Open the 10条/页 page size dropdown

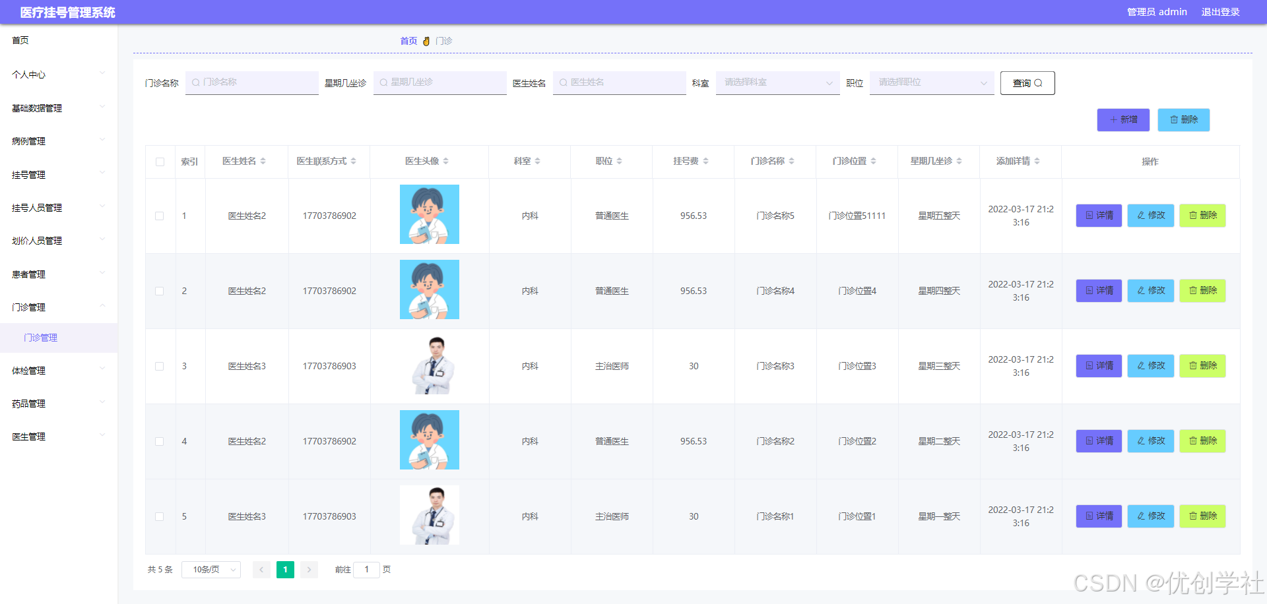211,570
